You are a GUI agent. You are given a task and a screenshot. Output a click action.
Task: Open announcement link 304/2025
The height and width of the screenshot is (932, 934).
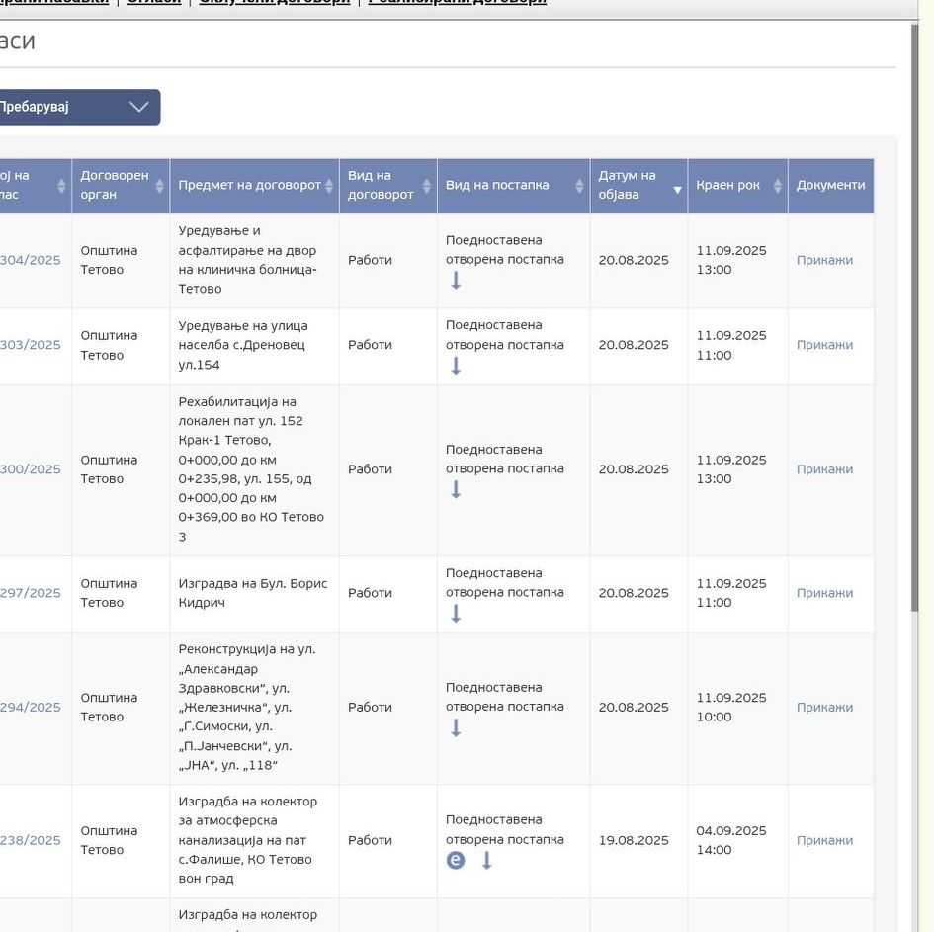[x=31, y=260]
